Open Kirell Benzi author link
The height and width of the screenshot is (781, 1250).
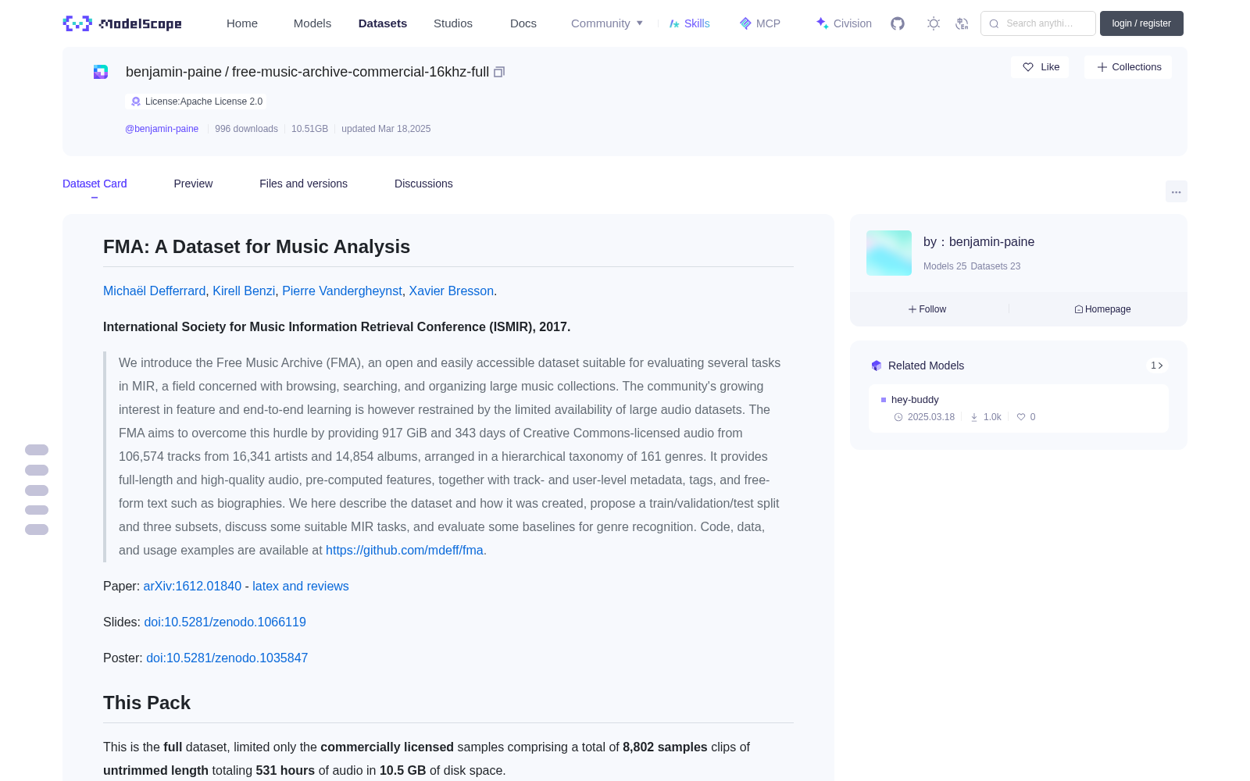pos(244,291)
